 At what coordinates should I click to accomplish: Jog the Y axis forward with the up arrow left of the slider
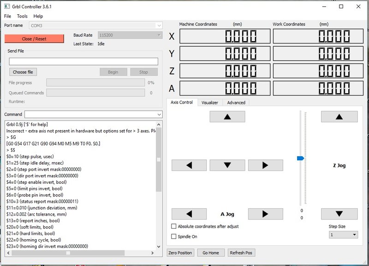[x=227, y=117]
